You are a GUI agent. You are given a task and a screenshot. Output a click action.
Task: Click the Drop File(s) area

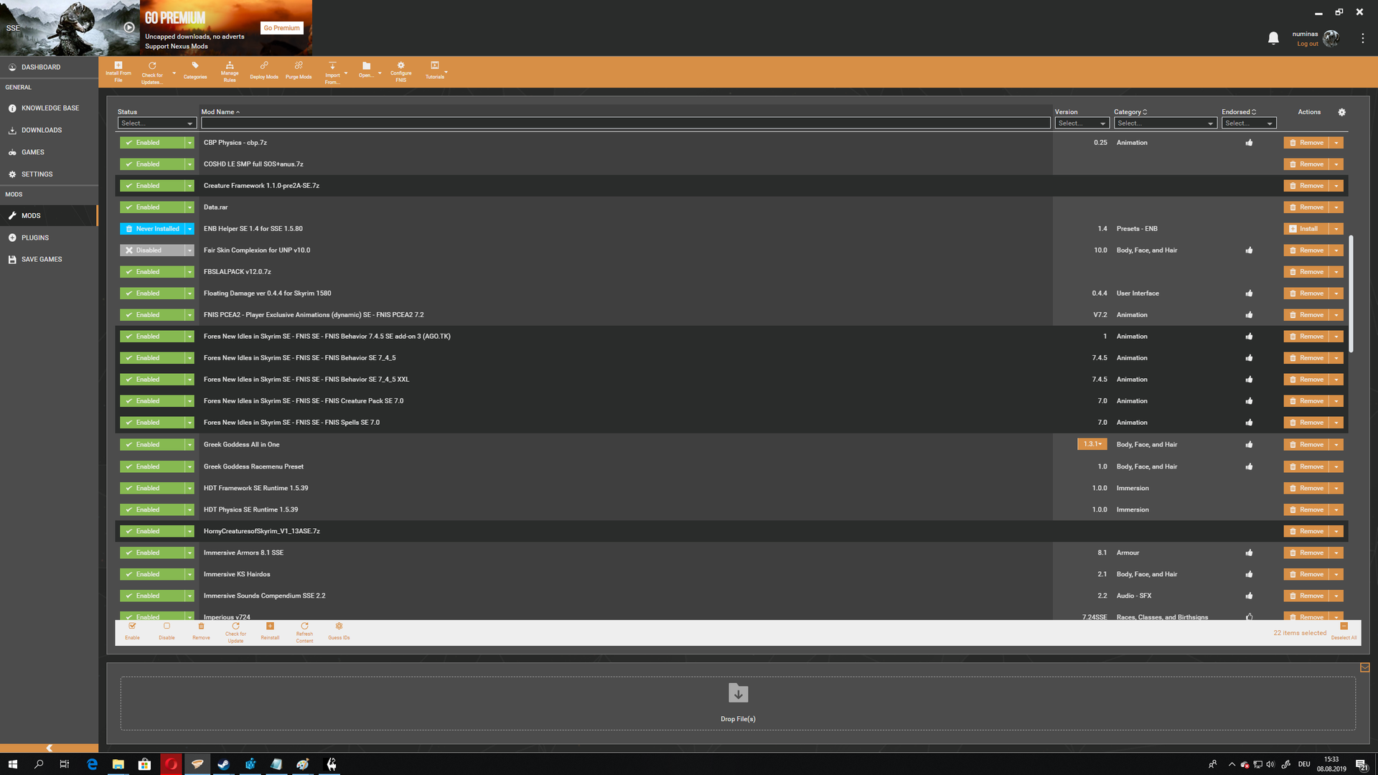coord(738,703)
